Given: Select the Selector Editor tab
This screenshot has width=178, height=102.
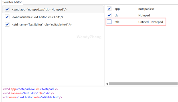Looking at the screenshot, I should [12, 2].
